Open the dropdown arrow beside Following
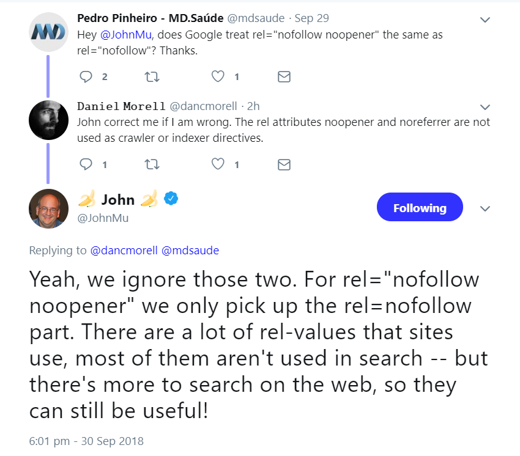This screenshot has height=456, width=520. 485,208
